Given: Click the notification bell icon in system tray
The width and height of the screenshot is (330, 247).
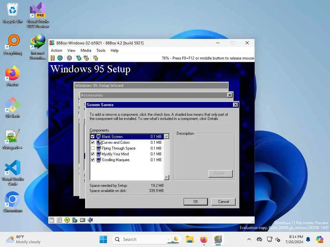Looking at the screenshot, I should 308,239.
